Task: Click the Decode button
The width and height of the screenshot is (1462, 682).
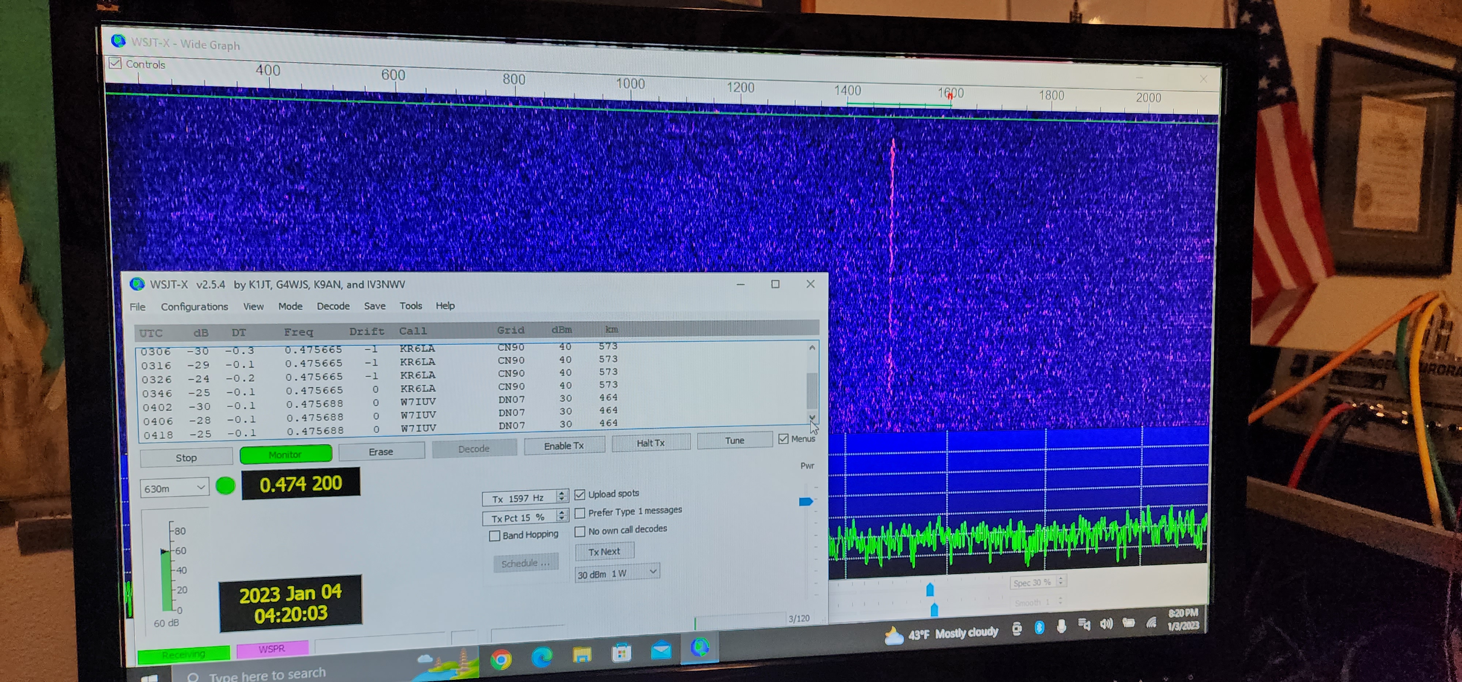Action: (x=474, y=449)
